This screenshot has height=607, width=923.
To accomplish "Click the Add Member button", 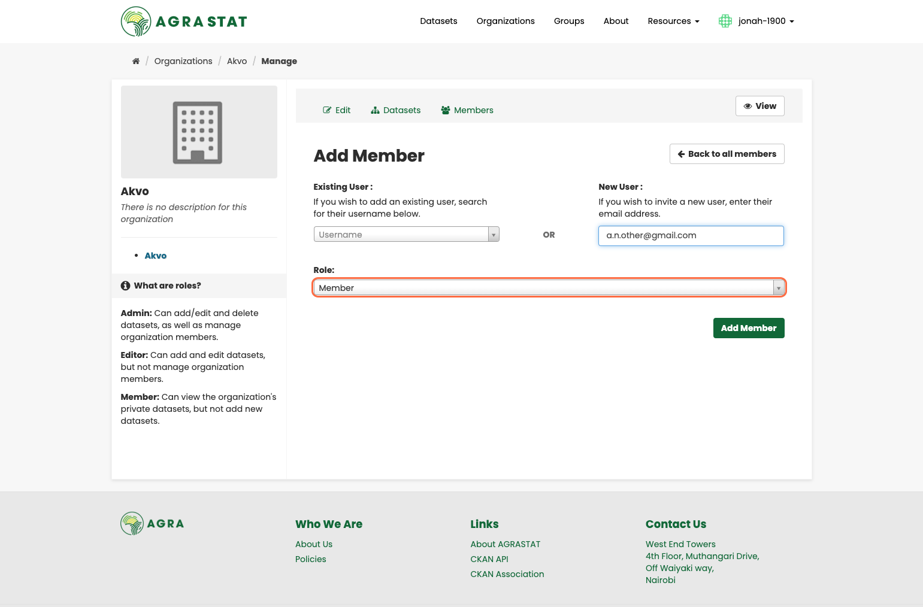I will coord(749,328).
